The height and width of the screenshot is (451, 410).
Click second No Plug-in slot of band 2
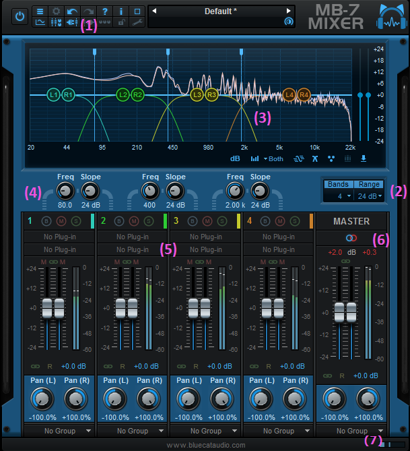tap(132, 249)
